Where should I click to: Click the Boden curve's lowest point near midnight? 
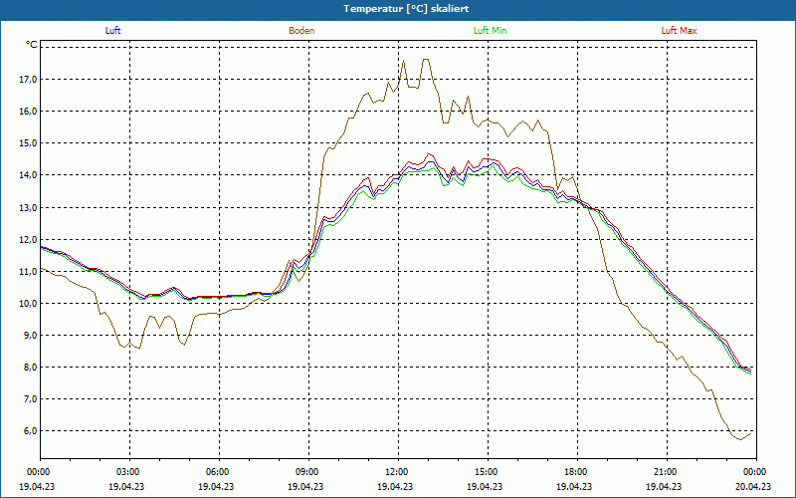tap(737, 438)
